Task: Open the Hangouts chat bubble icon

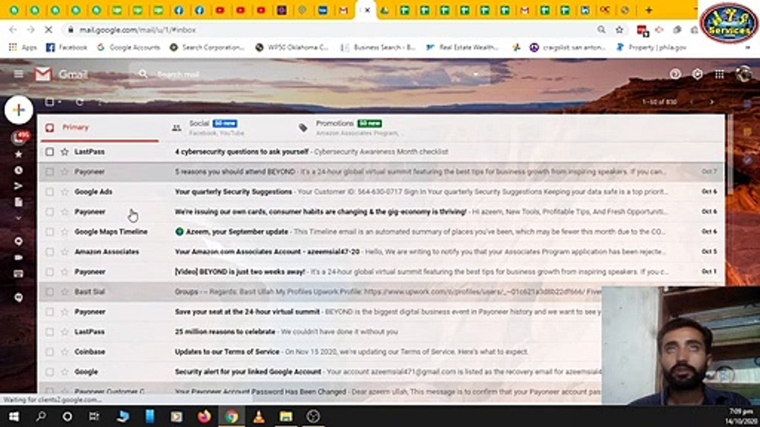Action: coord(18,298)
